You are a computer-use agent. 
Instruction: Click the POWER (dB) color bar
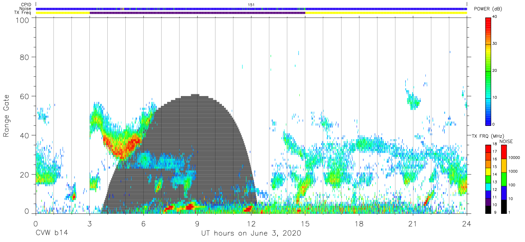pyautogui.click(x=488, y=71)
